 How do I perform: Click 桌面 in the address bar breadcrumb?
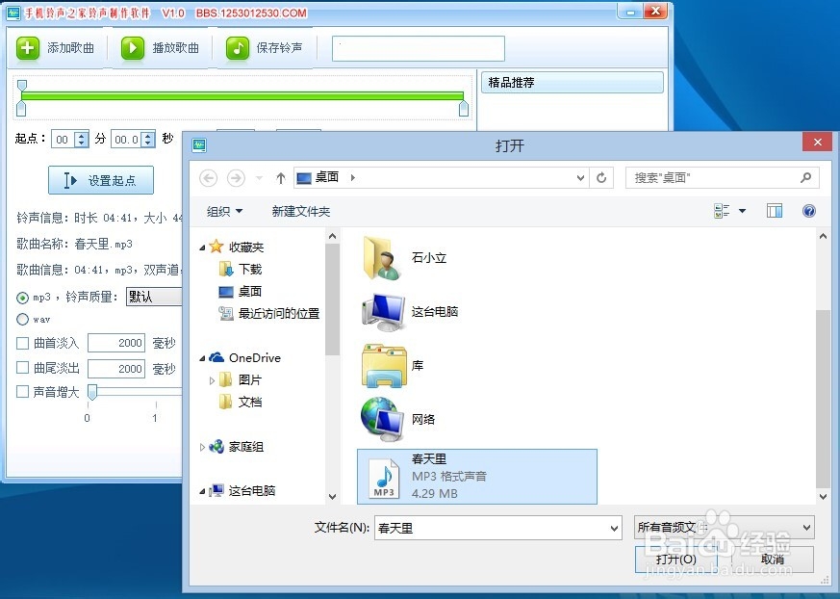(329, 177)
